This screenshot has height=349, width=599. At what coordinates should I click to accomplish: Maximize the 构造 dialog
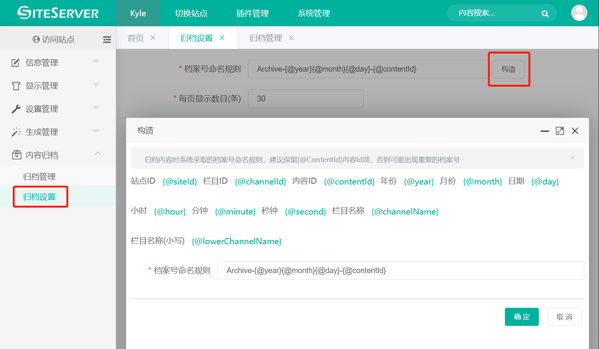tap(560, 131)
